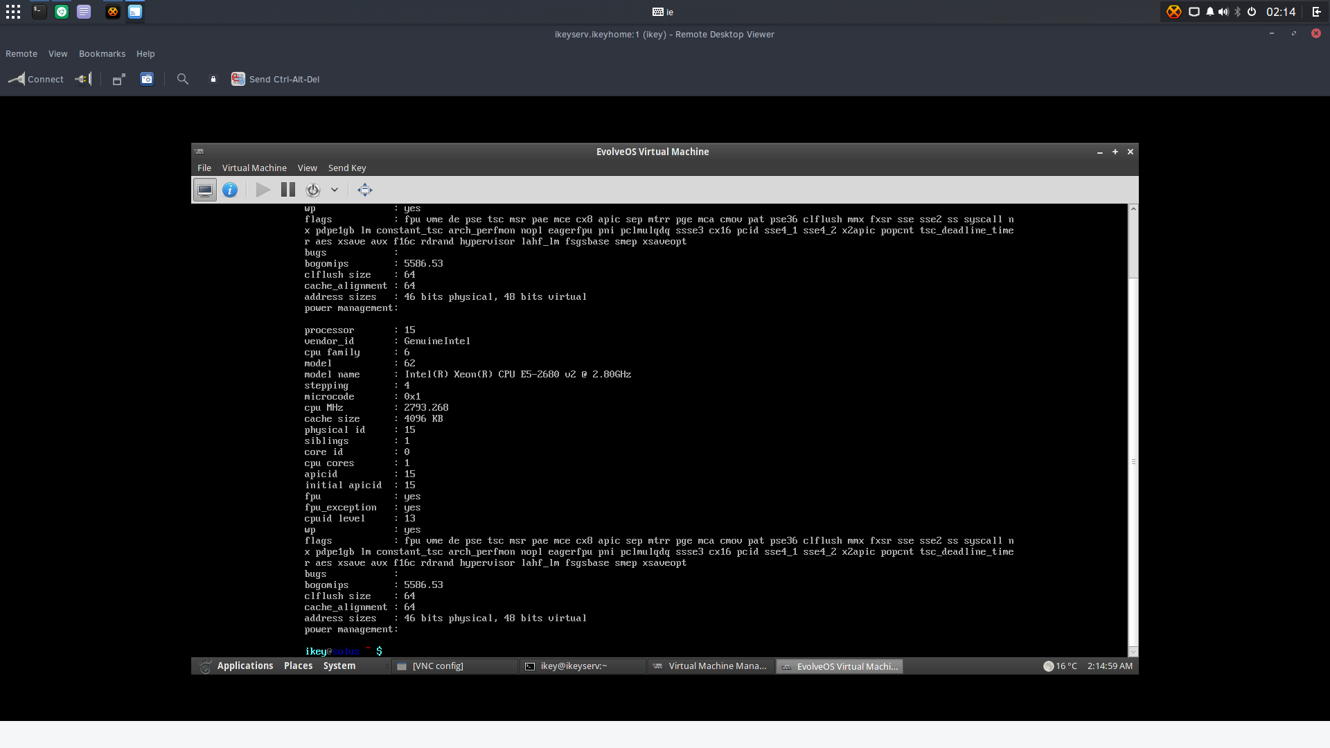Click the disconnect plug icon
The height and width of the screenshot is (748, 1330).
83,79
